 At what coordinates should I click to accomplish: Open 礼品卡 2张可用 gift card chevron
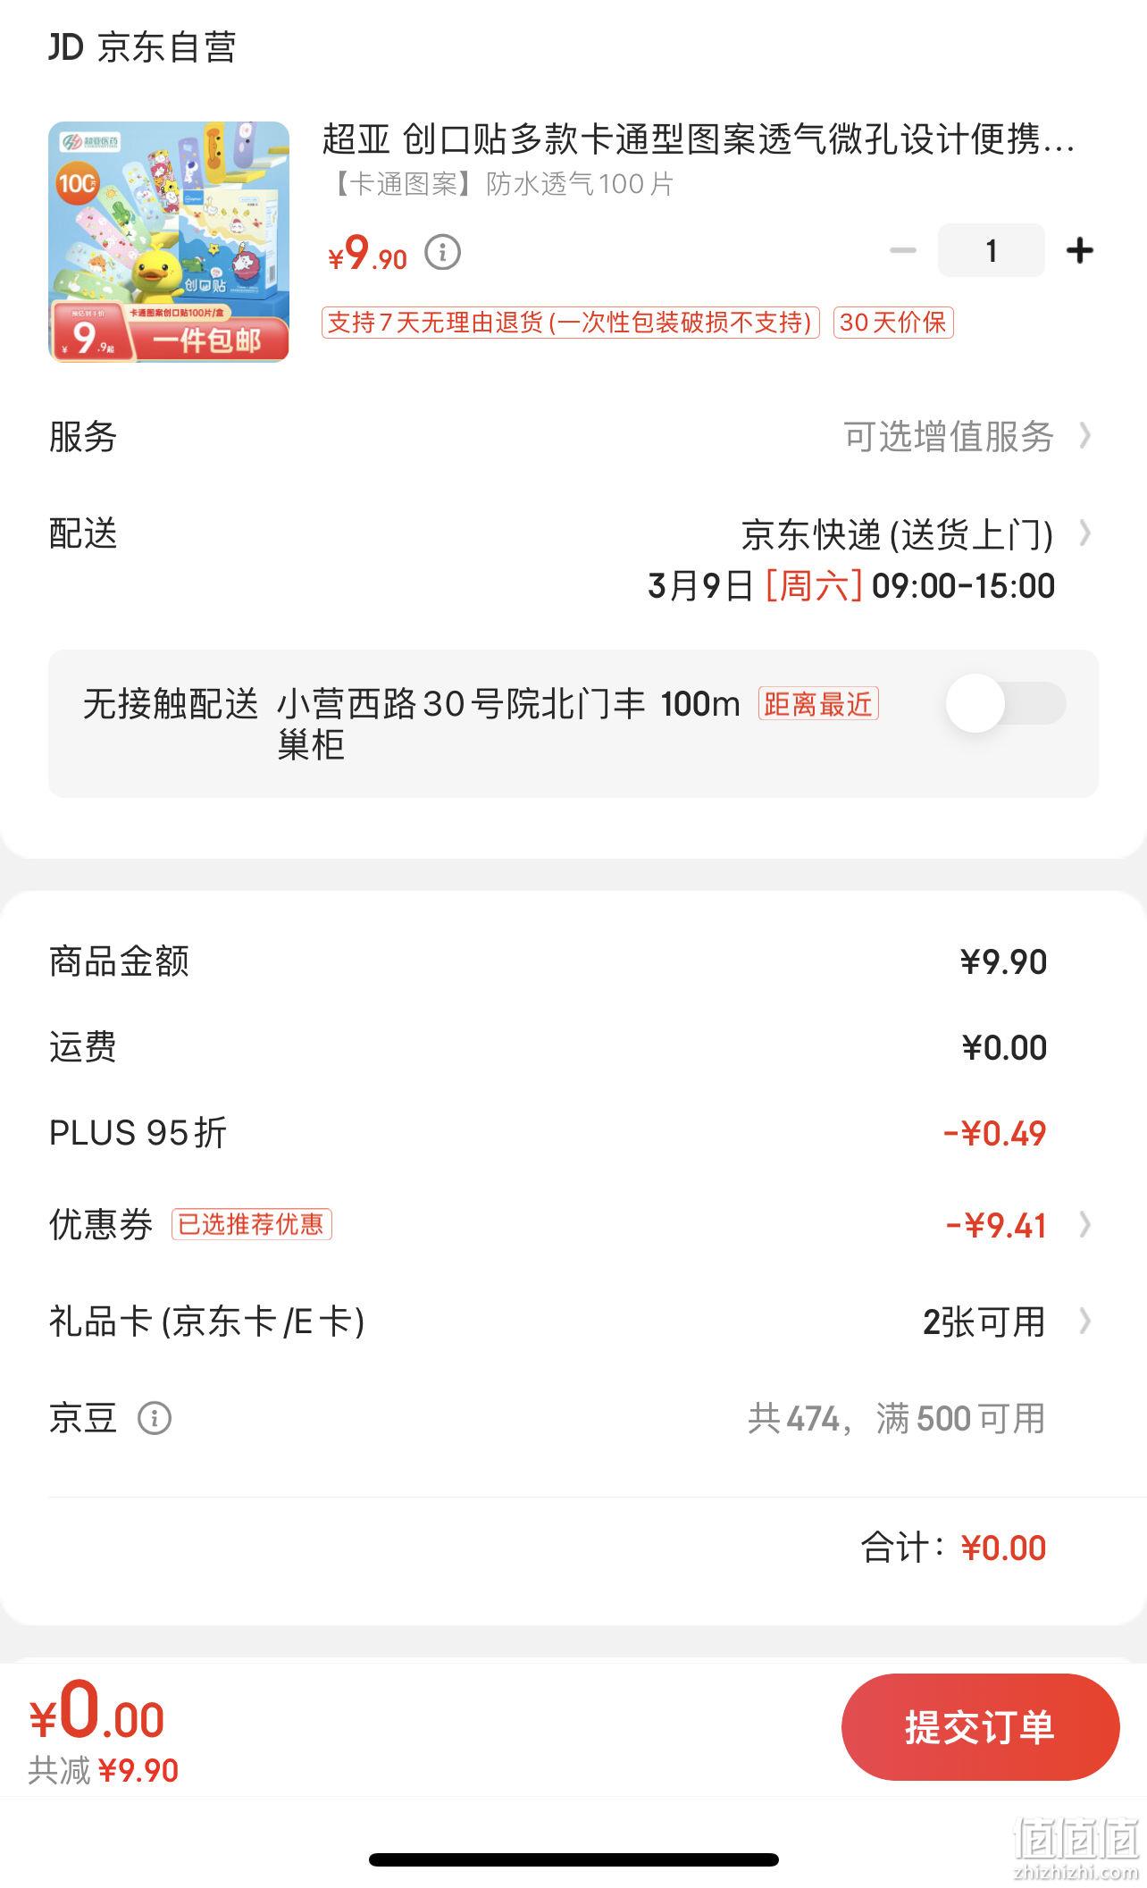point(1084,1321)
